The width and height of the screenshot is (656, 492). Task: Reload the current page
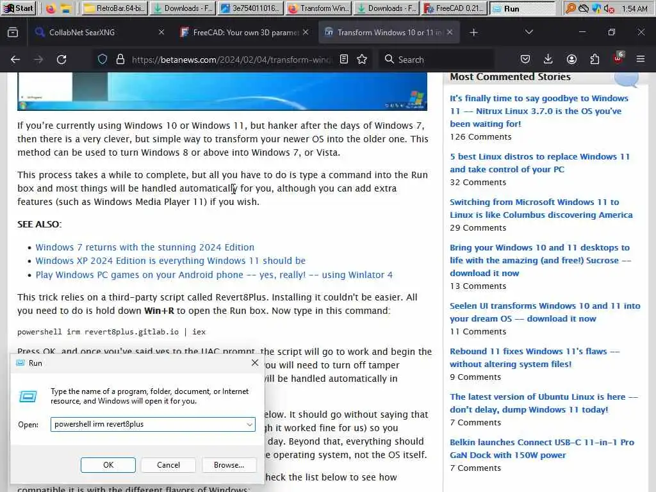[x=61, y=60]
